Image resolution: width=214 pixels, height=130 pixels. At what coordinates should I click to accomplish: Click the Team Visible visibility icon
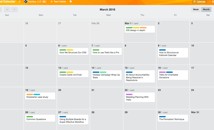pos(52,2)
